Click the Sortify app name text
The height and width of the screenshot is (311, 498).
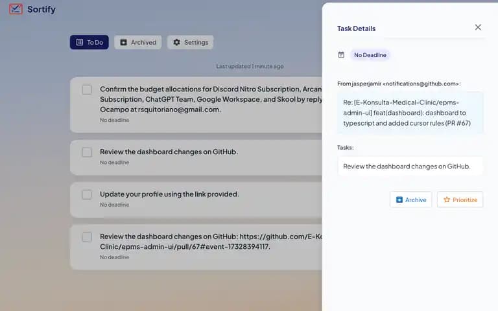[41, 9]
